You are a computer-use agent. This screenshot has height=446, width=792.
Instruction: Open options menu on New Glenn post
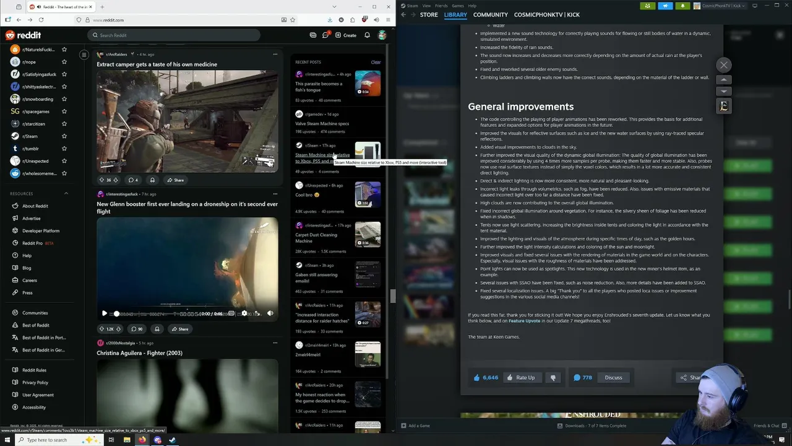tap(275, 194)
